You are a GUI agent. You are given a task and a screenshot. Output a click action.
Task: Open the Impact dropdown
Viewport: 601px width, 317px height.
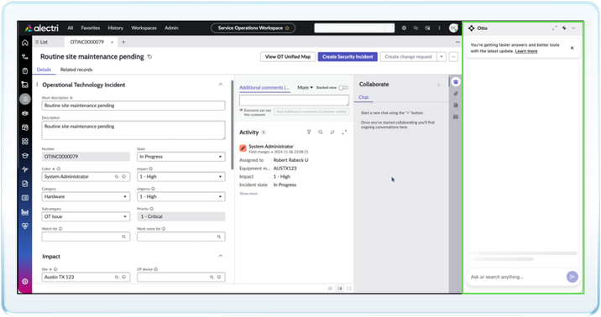click(x=181, y=176)
